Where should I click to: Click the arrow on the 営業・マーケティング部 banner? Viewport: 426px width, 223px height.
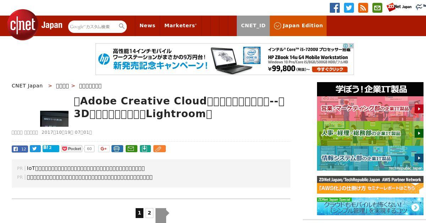point(419,109)
